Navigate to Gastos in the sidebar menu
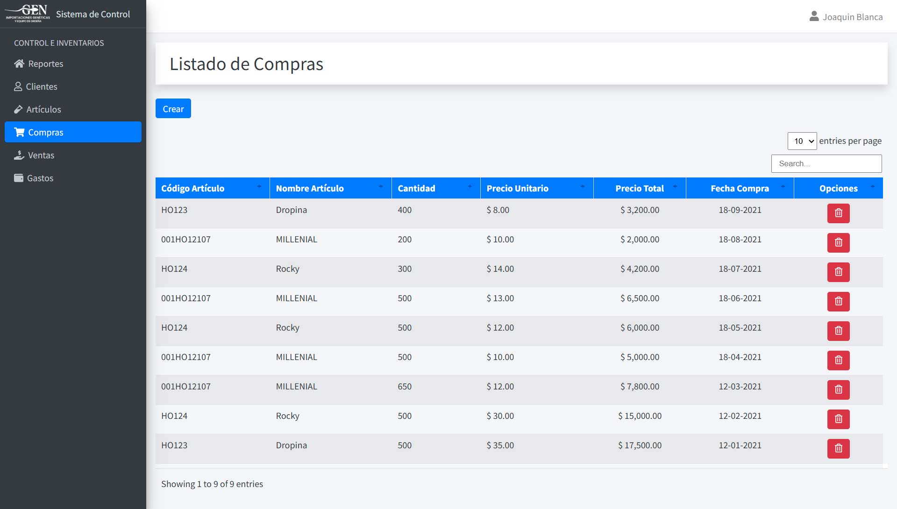The width and height of the screenshot is (897, 509). [x=40, y=178]
